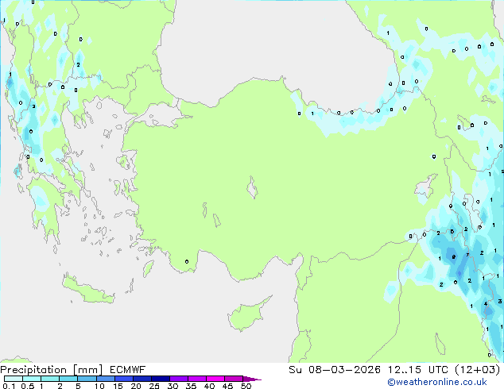Select the 30–35 mm purple legend swatch
Screen dimensions: 504x389
click(x=178, y=379)
